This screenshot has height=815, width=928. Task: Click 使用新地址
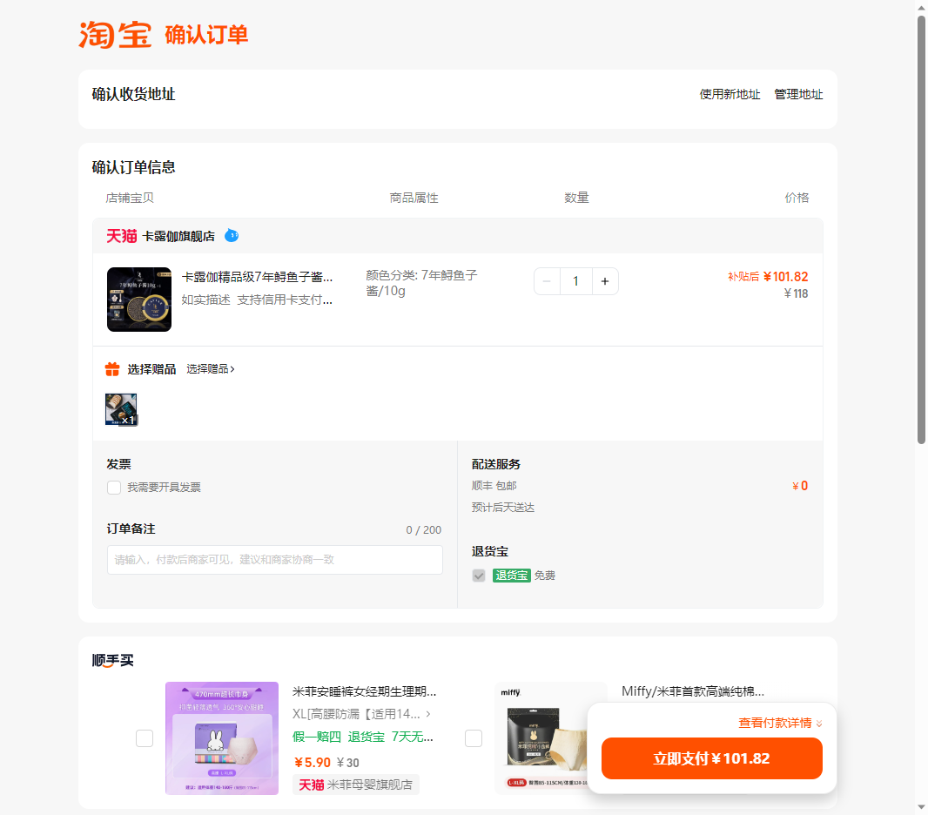click(x=730, y=94)
